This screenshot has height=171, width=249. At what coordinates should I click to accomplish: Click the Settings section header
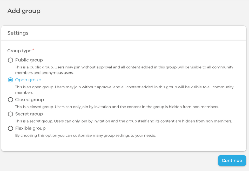[x=18, y=33]
